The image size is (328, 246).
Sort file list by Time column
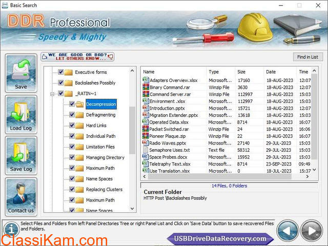[304, 72]
